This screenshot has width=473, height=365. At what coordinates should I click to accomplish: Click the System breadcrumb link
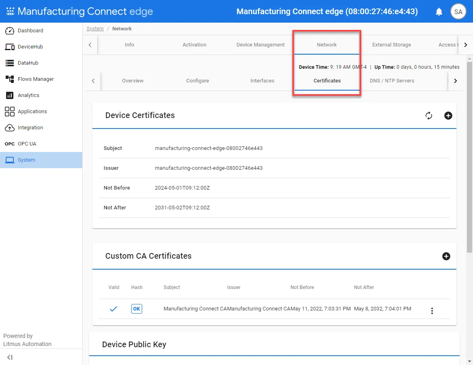point(95,29)
